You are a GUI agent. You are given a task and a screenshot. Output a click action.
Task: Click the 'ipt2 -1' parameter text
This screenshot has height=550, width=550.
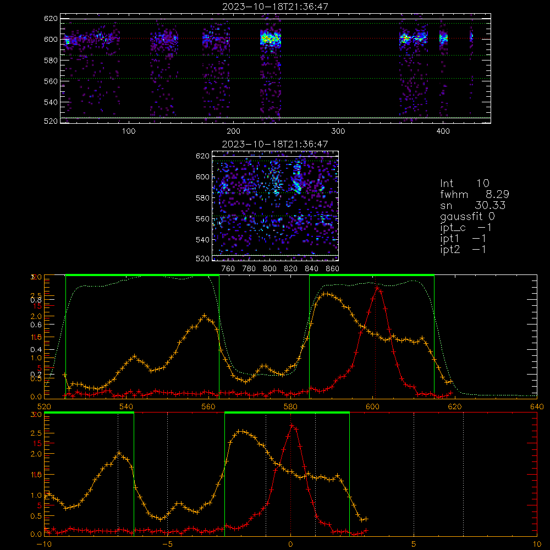463,249
